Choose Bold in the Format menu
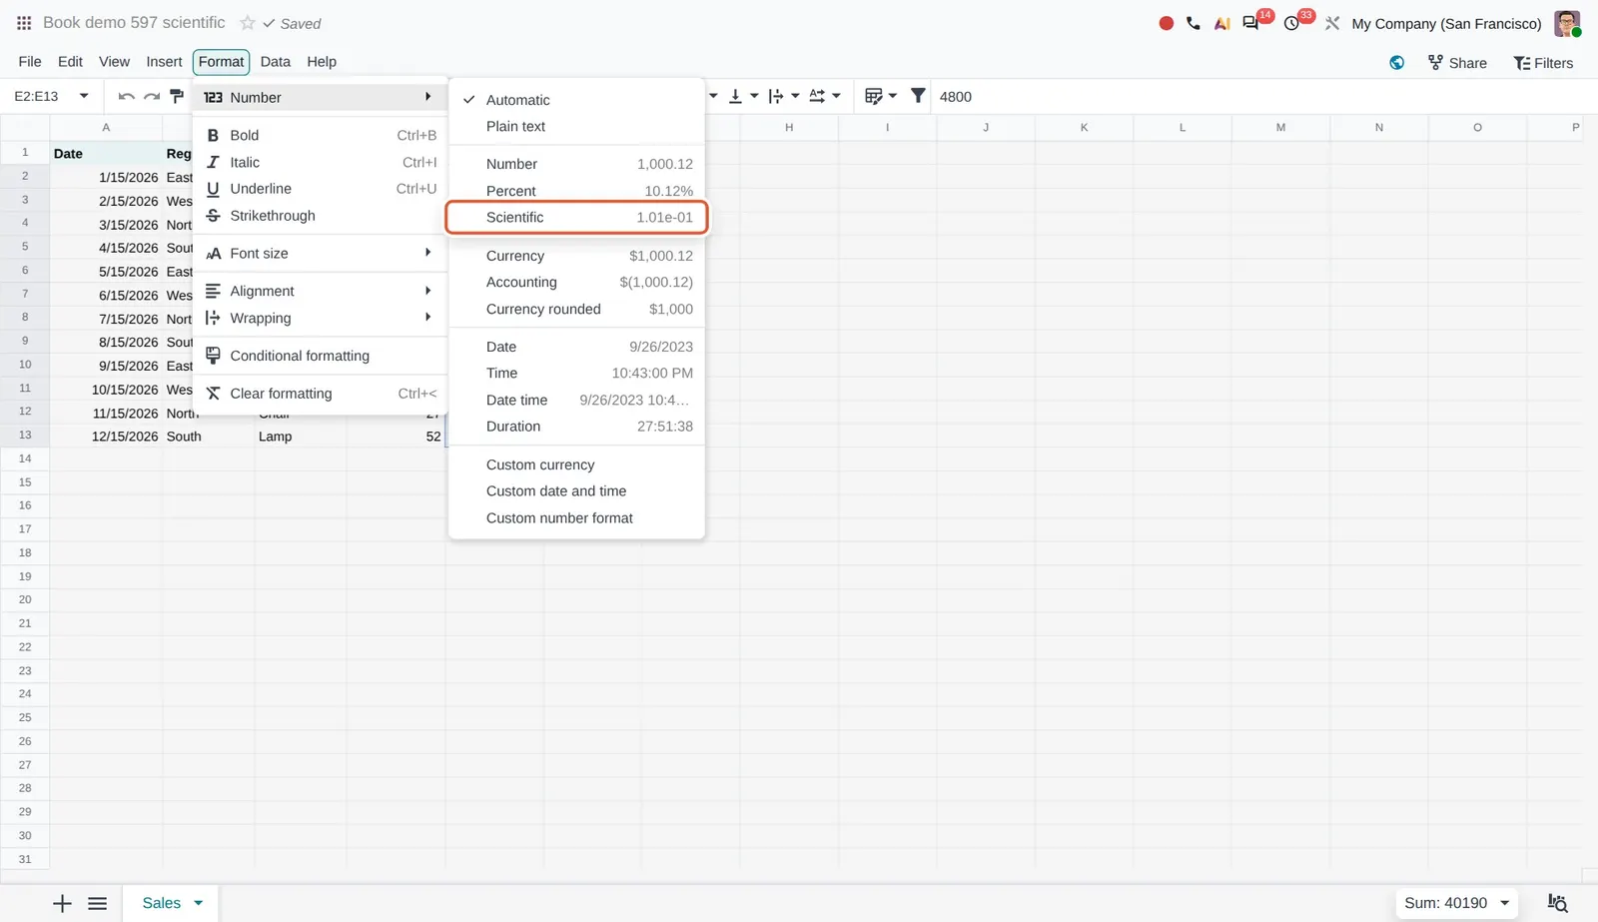The width and height of the screenshot is (1598, 922). pos(320,135)
